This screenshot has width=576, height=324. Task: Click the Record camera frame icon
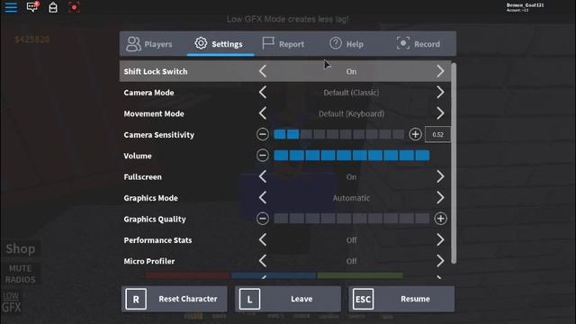pos(403,43)
